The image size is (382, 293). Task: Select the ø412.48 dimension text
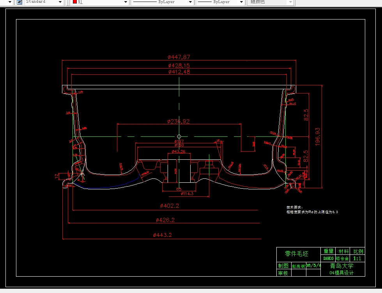coord(179,72)
